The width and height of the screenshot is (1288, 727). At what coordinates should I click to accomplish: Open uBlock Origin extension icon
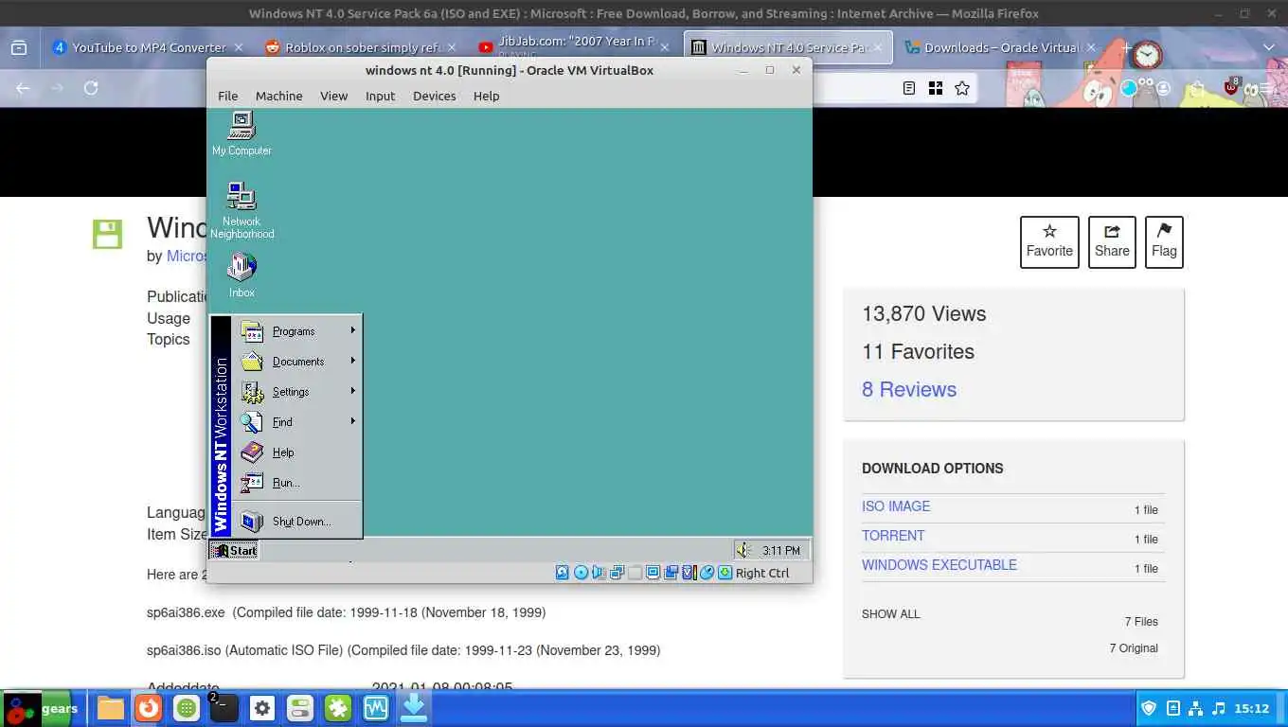pyautogui.click(x=1232, y=87)
